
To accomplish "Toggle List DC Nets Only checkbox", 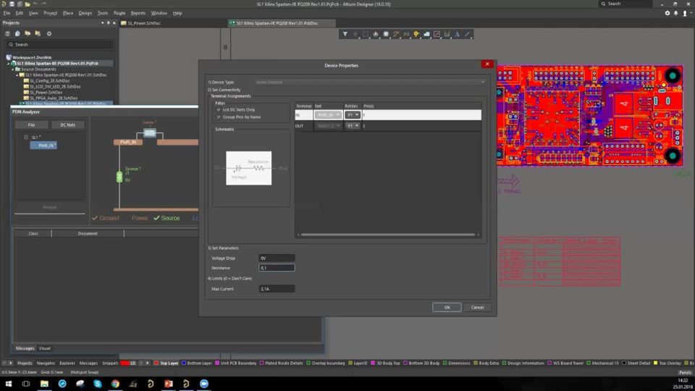I will click(x=219, y=109).
